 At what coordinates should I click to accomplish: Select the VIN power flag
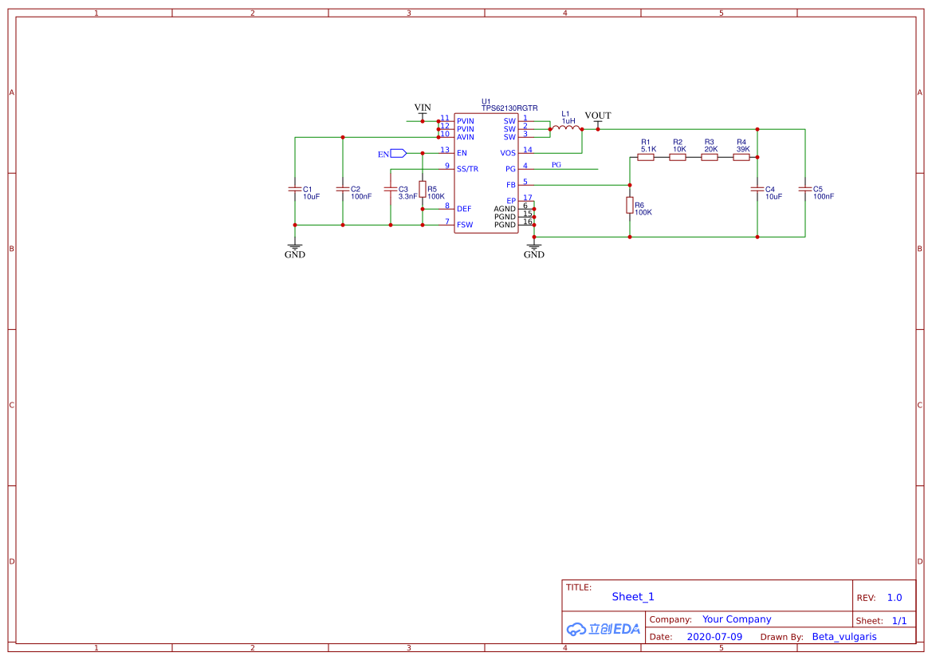point(423,112)
